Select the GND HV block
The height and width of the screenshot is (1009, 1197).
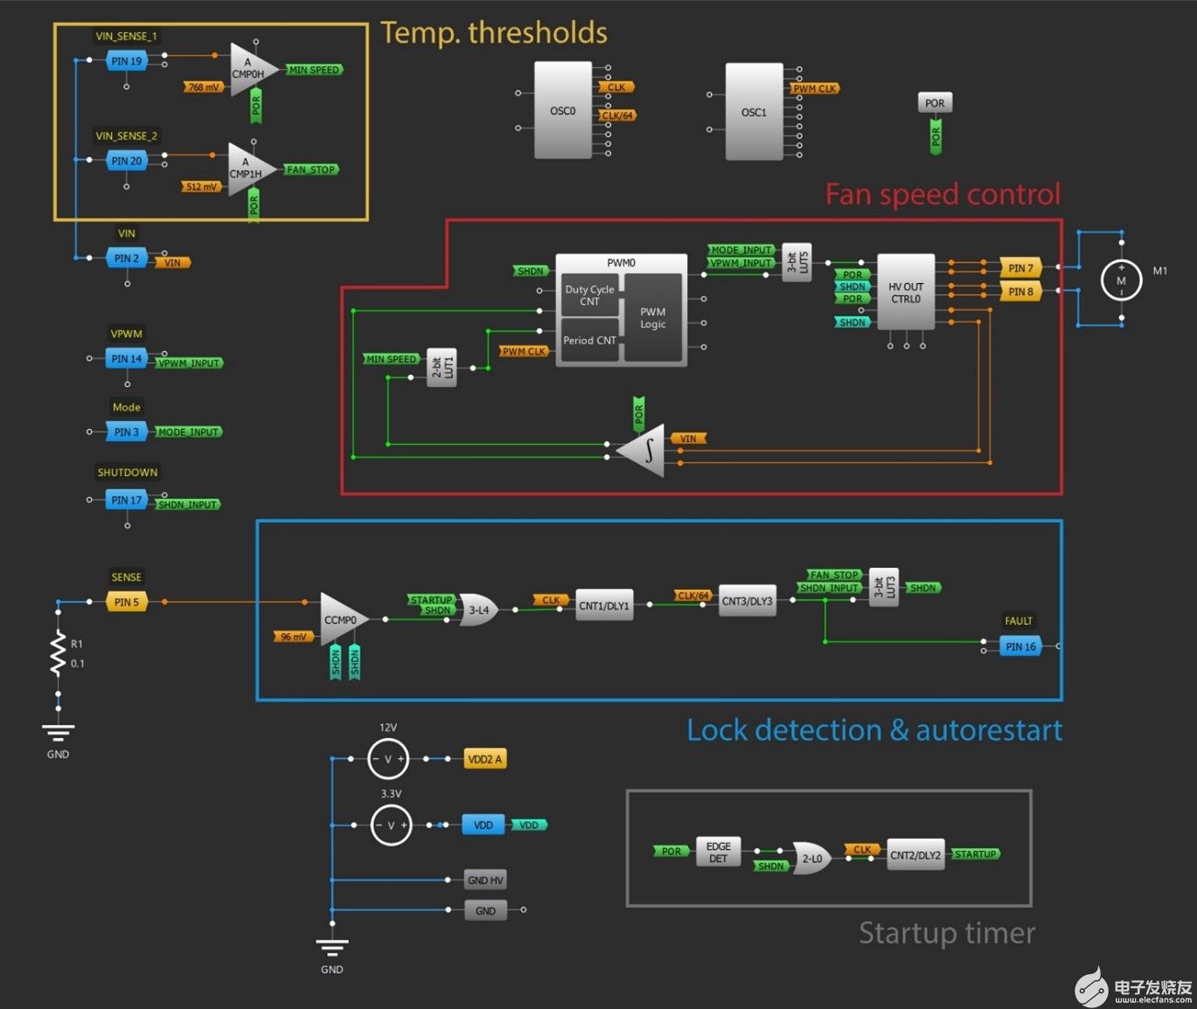[x=485, y=880]
